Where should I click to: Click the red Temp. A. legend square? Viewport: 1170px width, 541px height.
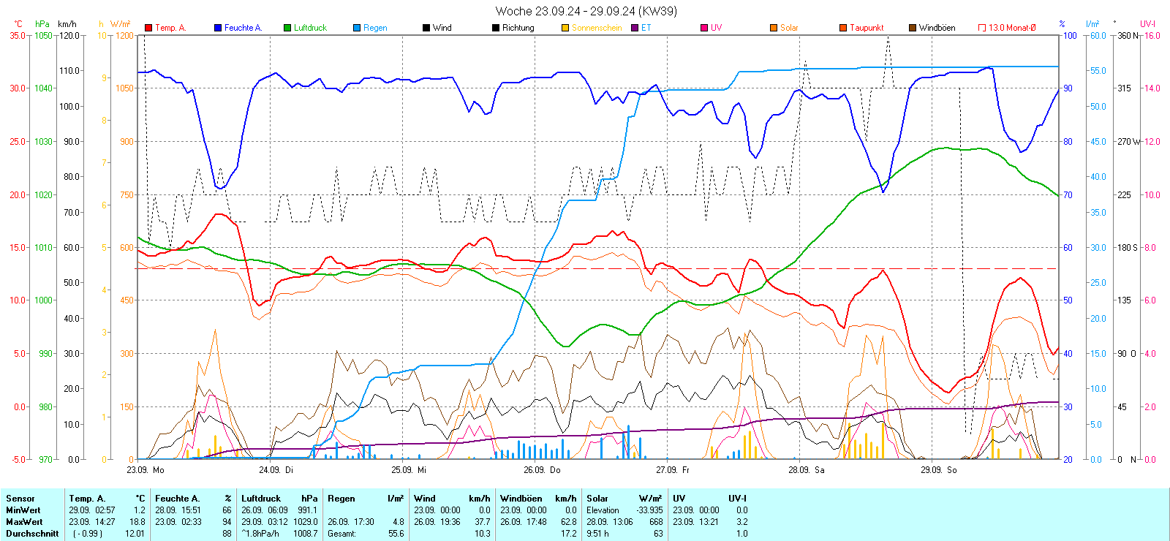[148, 28]
